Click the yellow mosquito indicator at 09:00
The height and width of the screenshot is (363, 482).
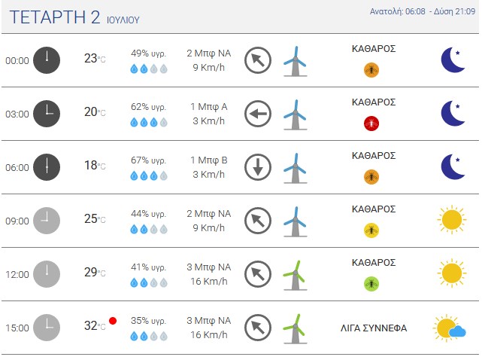click(371, 230)
